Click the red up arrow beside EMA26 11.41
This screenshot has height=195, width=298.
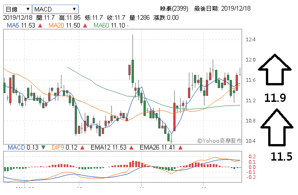pos(180,147)
